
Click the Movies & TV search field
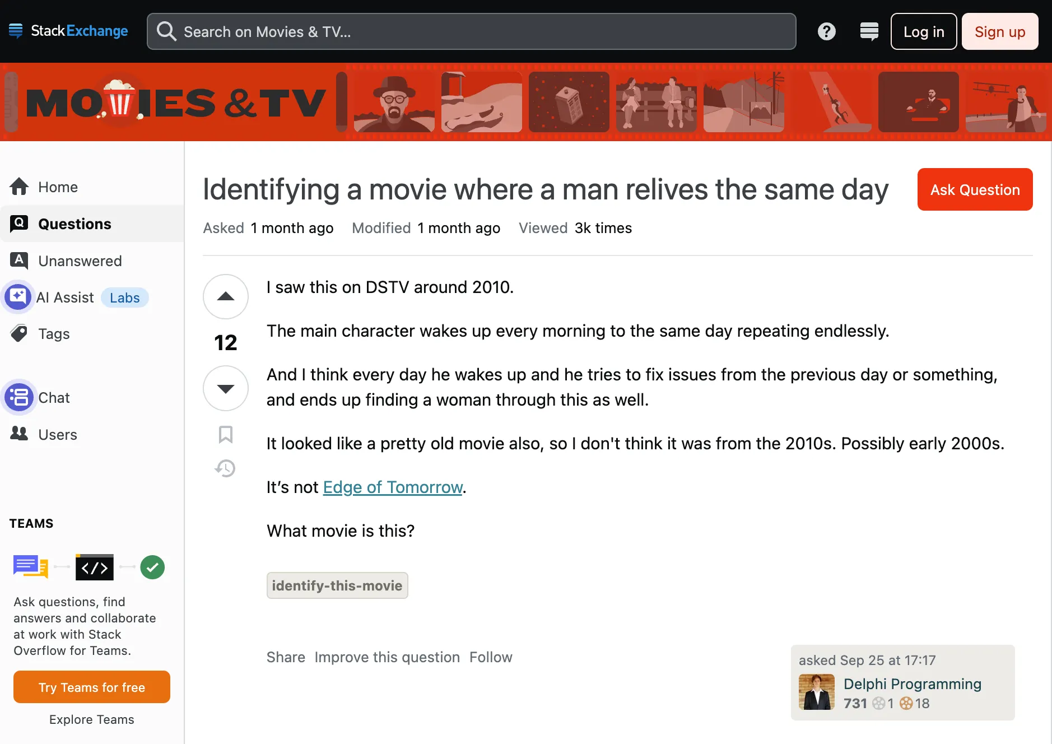[472, 31]
